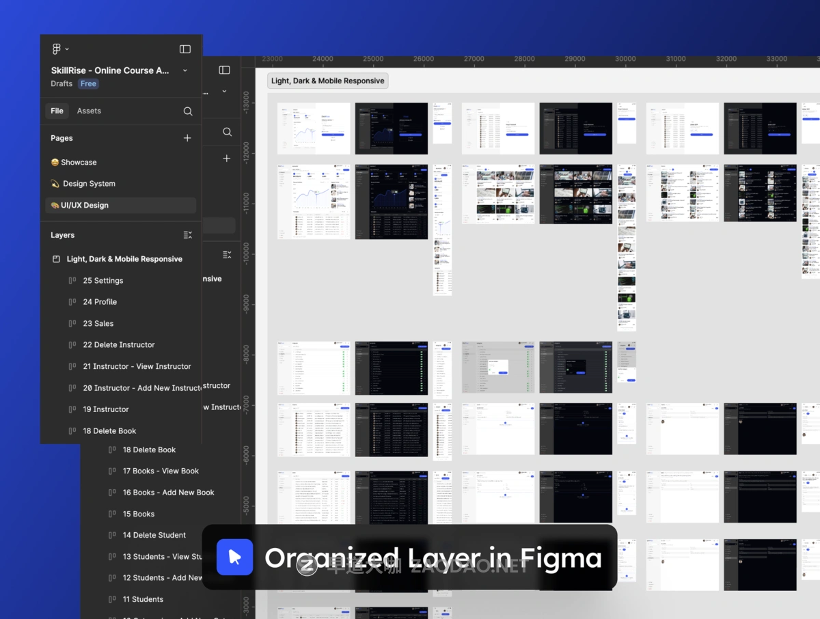Open the Figma main menu logo
The image size is (820, 619).
coord(57,49)
